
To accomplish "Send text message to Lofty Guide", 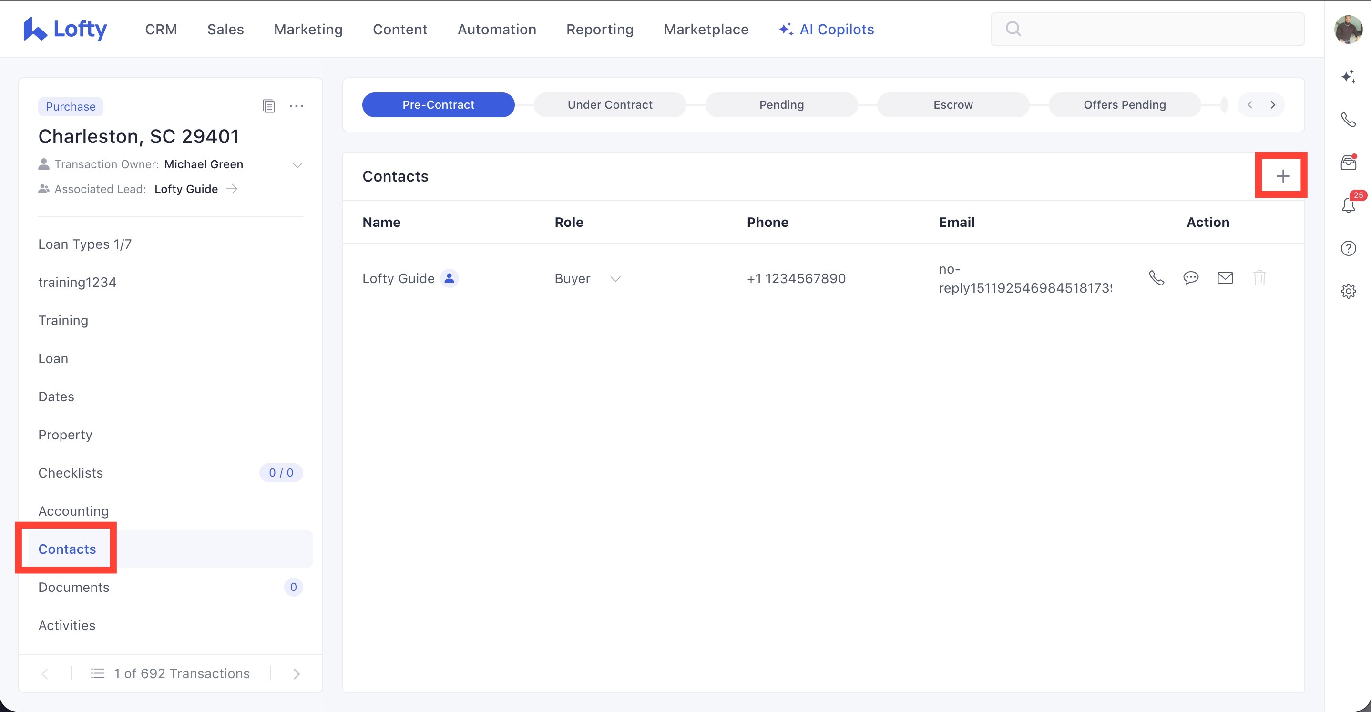I will (x=1191, y=278).
